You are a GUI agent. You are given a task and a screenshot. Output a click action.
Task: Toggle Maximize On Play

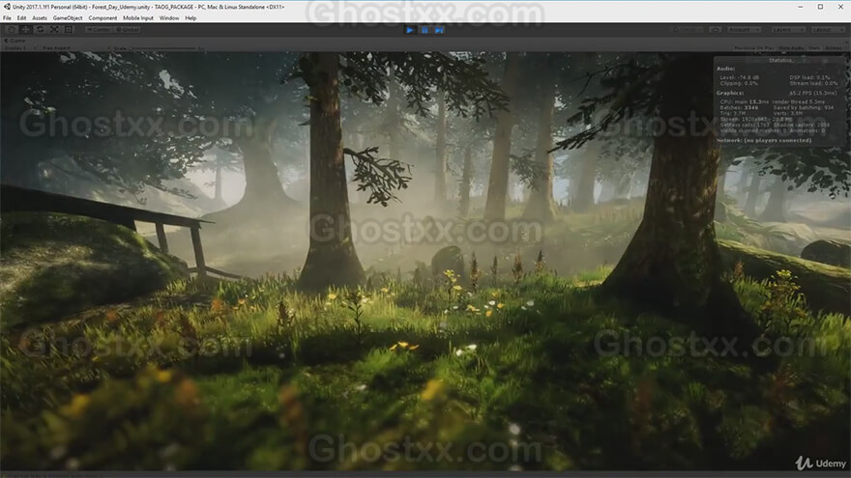click(x=754, y=47)
